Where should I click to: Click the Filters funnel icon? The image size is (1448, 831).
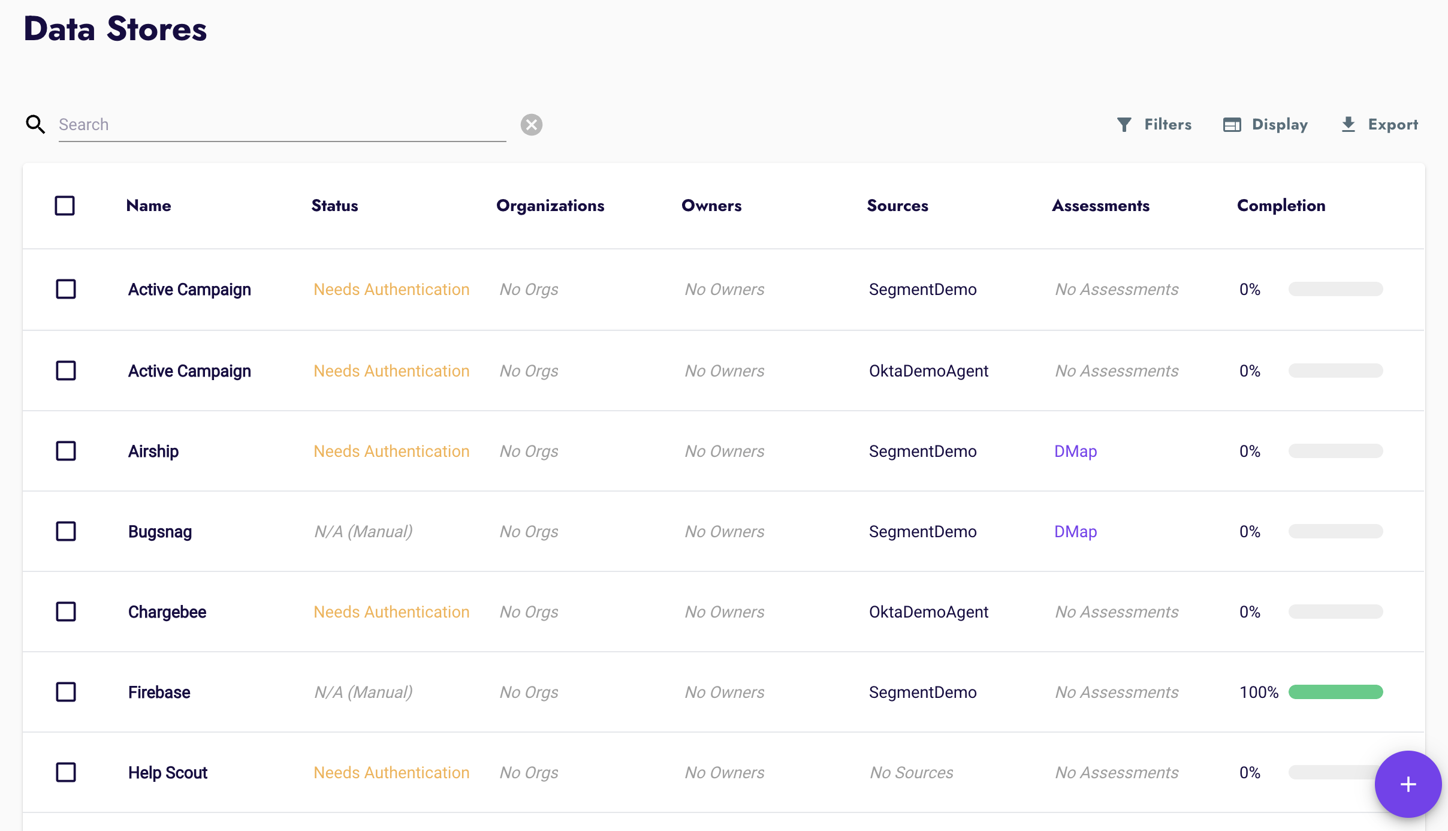1124,124
